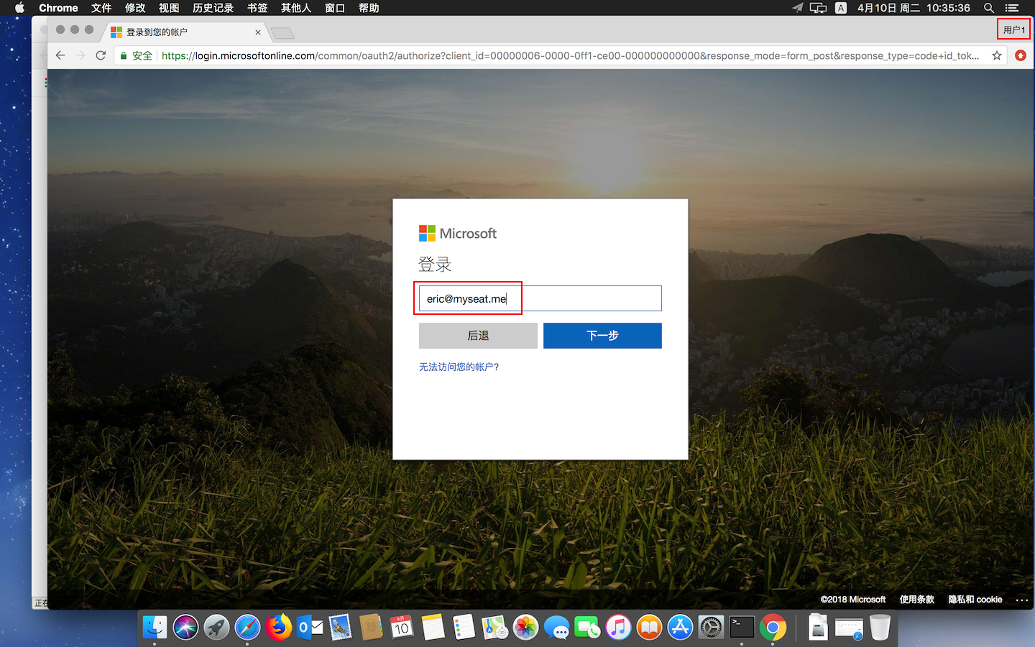Open Photos from the Dock
This screenshot has height=647, width=1035.
pyautogui.click(x=525, y=628)
